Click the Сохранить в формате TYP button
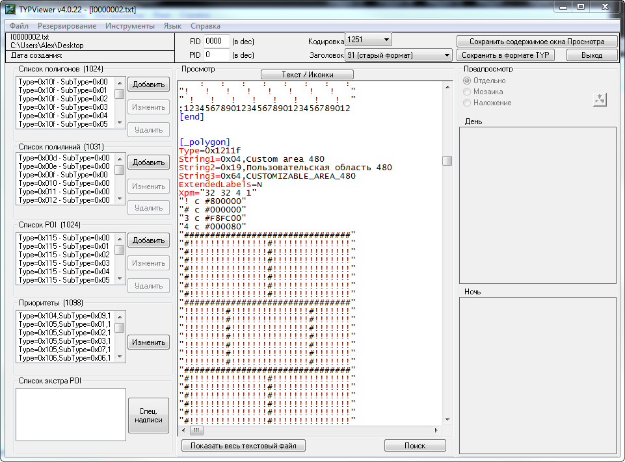The image size is (625, 462). (x=505, y=55)
